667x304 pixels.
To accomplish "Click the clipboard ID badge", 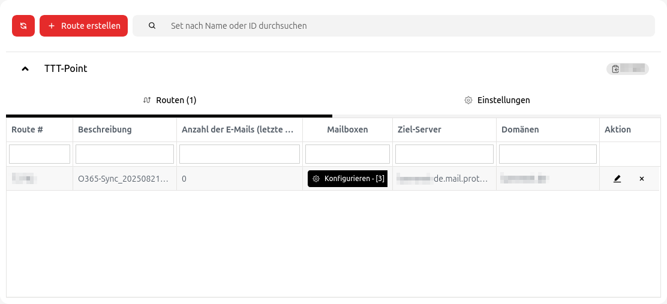I will tap(627, 69).
